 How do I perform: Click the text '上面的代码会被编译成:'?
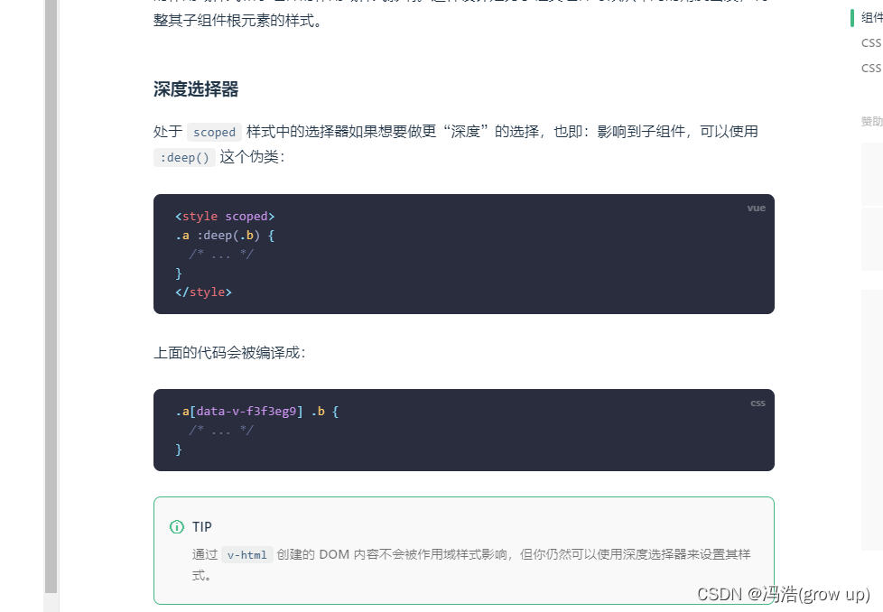point(229,353)
